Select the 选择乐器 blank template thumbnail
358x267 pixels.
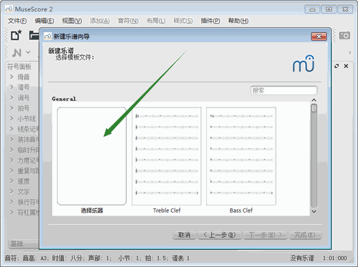[92, 156]
